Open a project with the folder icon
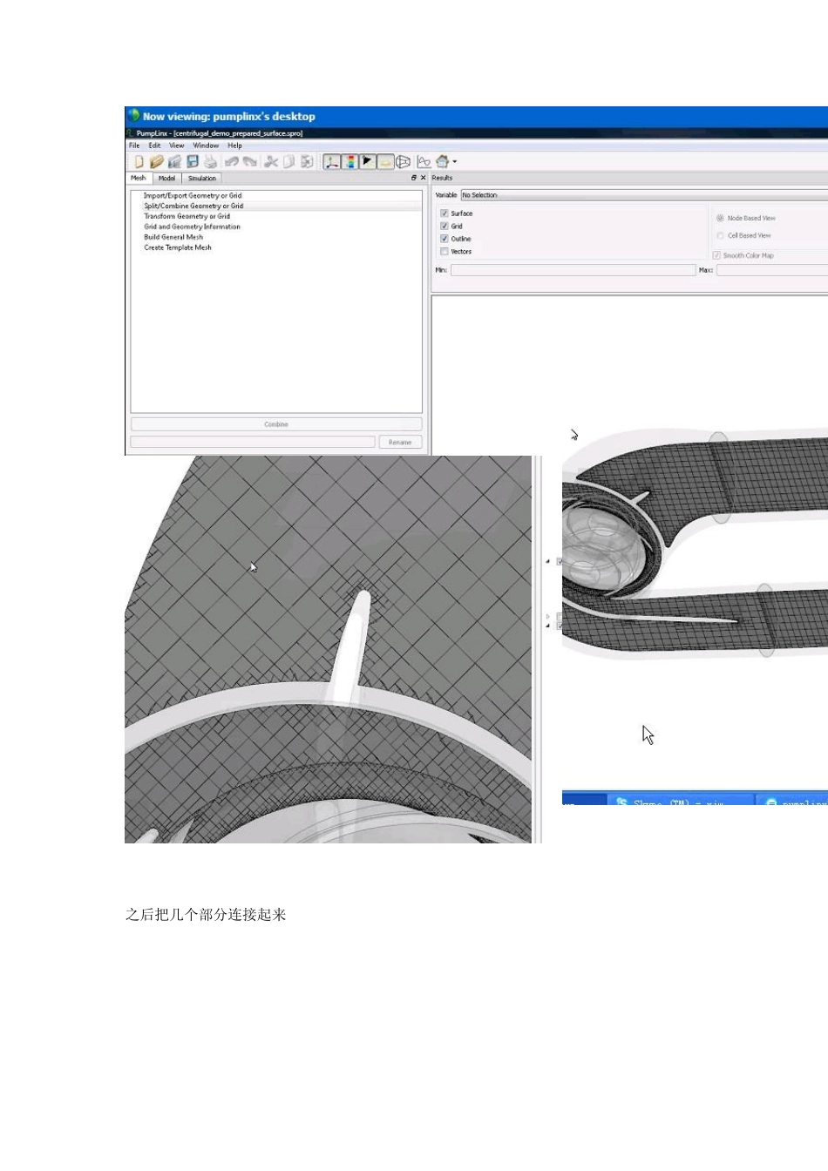 tap(157, 162)
